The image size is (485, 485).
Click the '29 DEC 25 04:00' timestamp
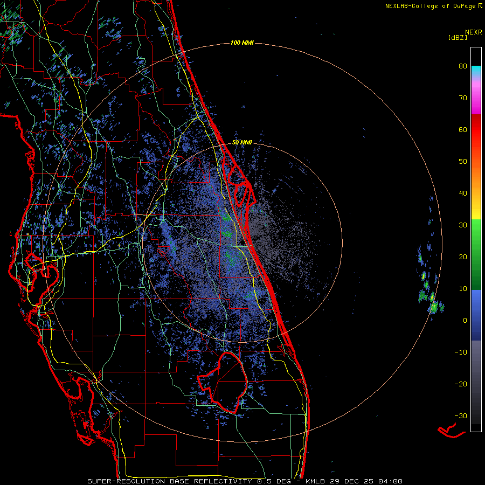point(366,481)
